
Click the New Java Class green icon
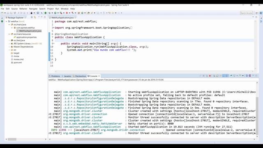[82, 13]
